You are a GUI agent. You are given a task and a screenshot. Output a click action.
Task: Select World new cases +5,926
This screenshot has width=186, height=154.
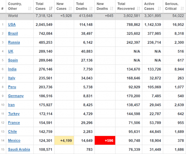[66, 16]
